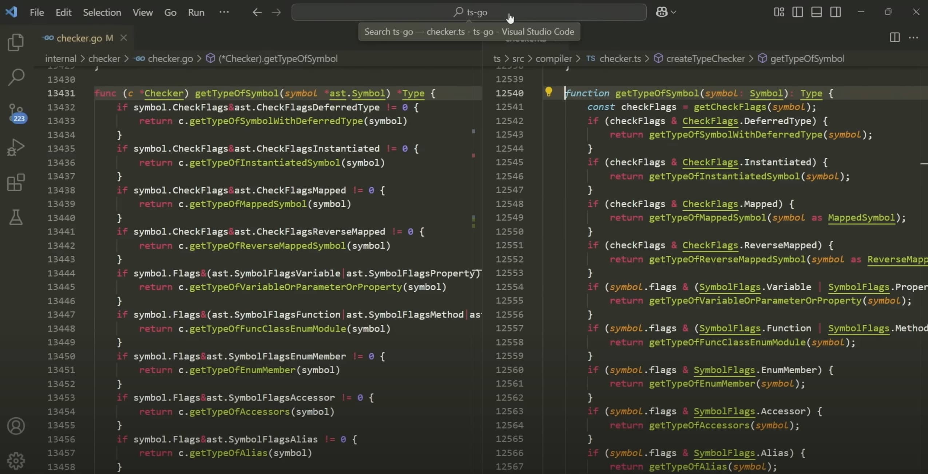Image resolution: width=928 pixels, height=474 pixels.
Task: Click getTypeOfAccessors in TypeScript code
Action: (x=699, y=425)
